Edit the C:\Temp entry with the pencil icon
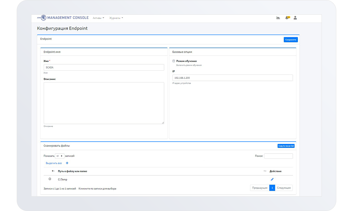Screen dimensions: 353x211 pyautogui.click(x=272, y=179)
